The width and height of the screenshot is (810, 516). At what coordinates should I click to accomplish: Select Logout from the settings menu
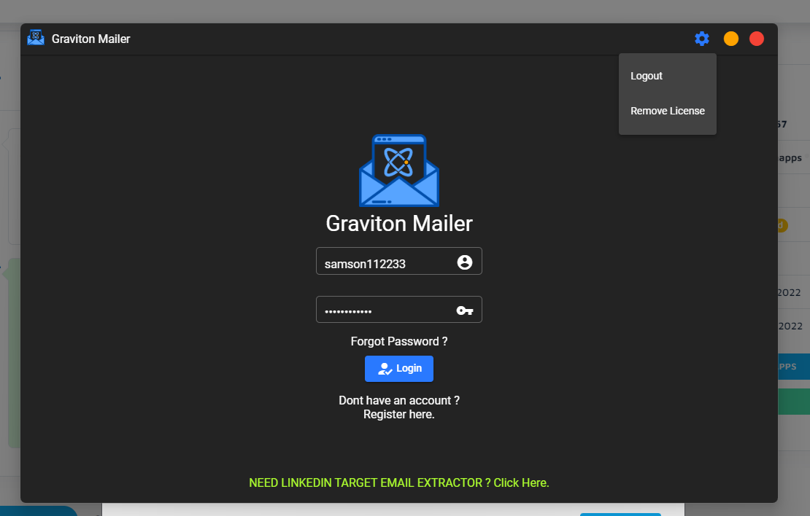(x=667, y=76)
